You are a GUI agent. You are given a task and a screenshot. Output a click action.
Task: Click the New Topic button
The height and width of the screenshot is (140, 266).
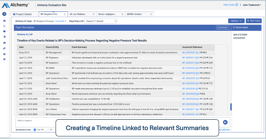(254, 21)
